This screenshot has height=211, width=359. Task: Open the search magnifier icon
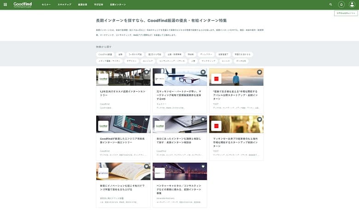[x=330, y=4]
